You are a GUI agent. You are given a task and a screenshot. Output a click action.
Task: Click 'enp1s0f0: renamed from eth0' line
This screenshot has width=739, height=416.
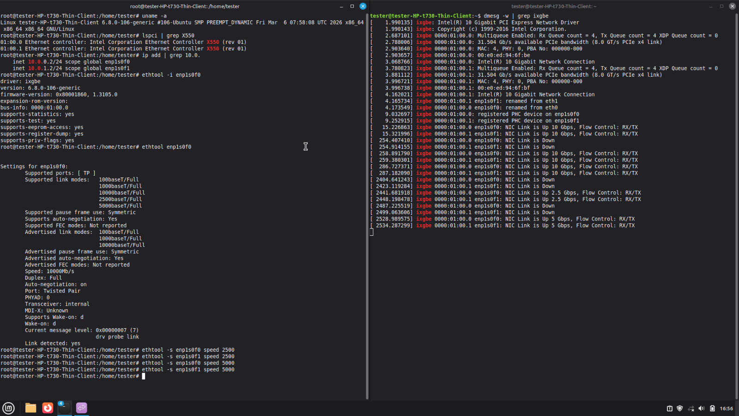(x=516, y=108)
